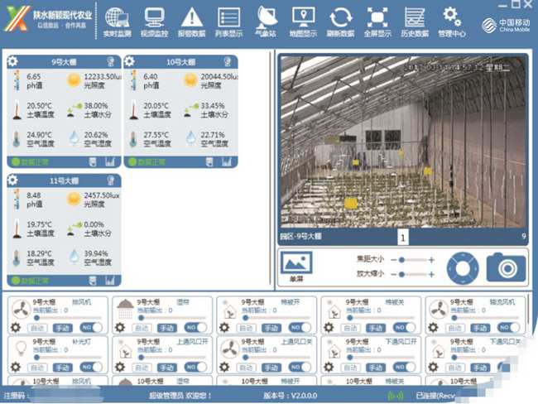Image resolution: width=538 pixels, height=404 pixels.
Task: Click the 9号大棚 greenhouse video feed
Action: (403, 142)
